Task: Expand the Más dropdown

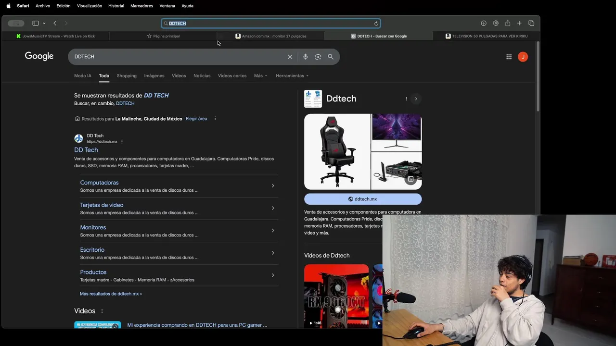Action: coord(260,75)
